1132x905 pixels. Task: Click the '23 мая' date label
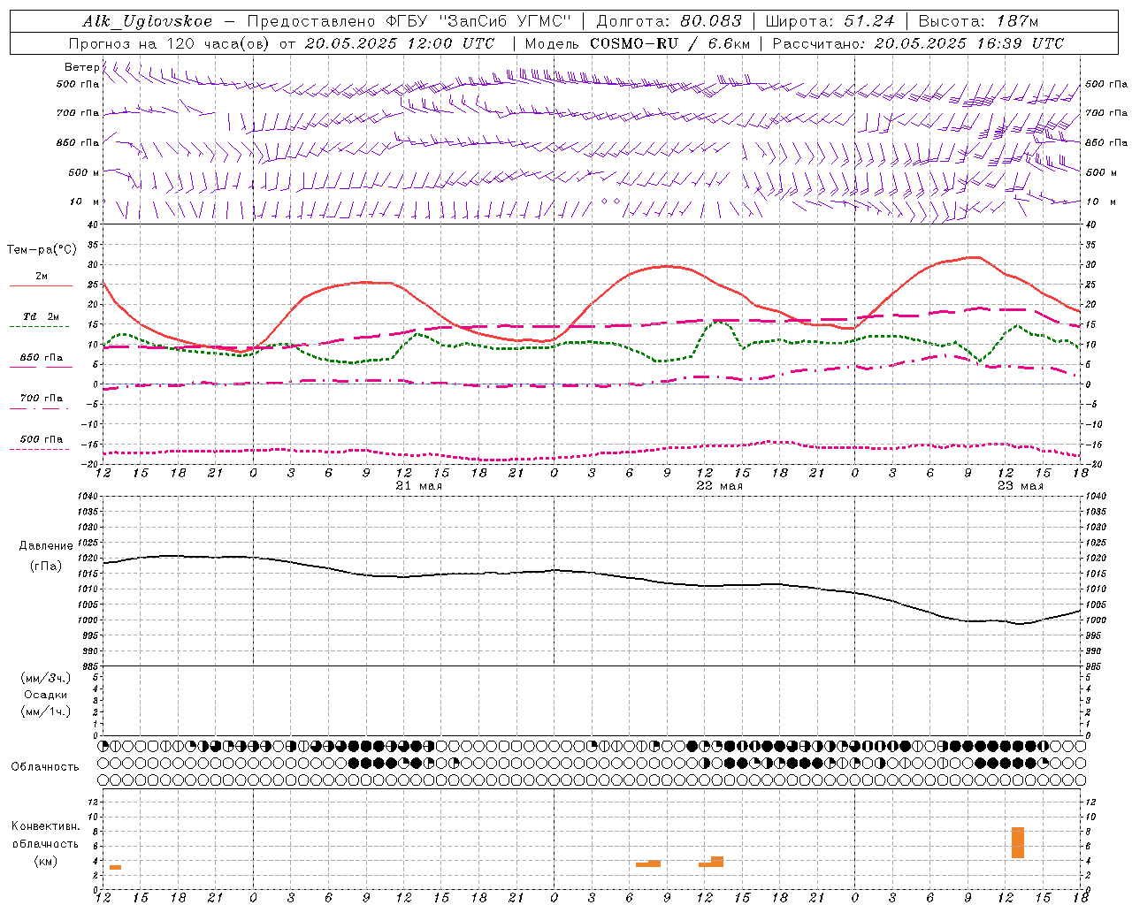(1021, 486)
